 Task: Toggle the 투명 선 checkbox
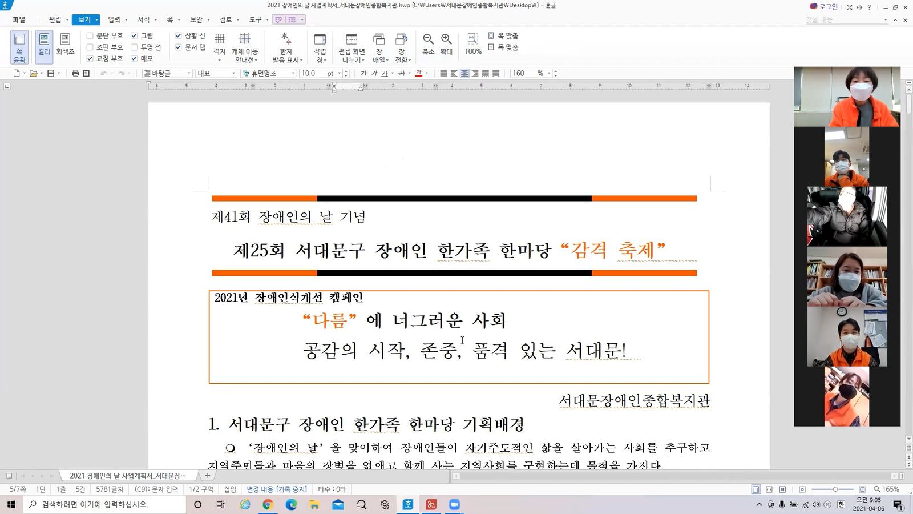point(134,47)
